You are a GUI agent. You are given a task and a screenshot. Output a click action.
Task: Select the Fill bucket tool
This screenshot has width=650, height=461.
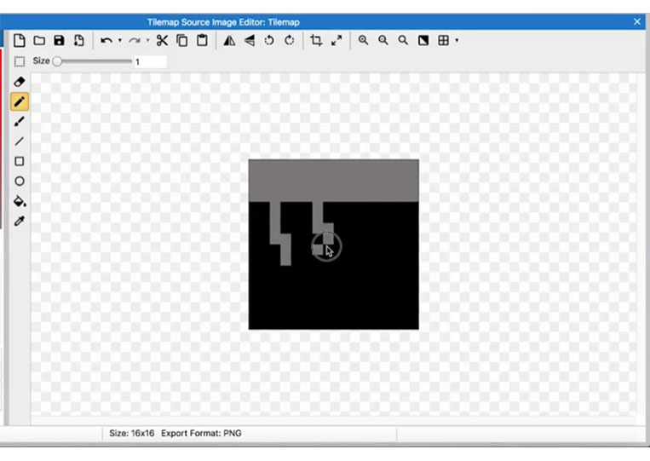coord(20,201)
